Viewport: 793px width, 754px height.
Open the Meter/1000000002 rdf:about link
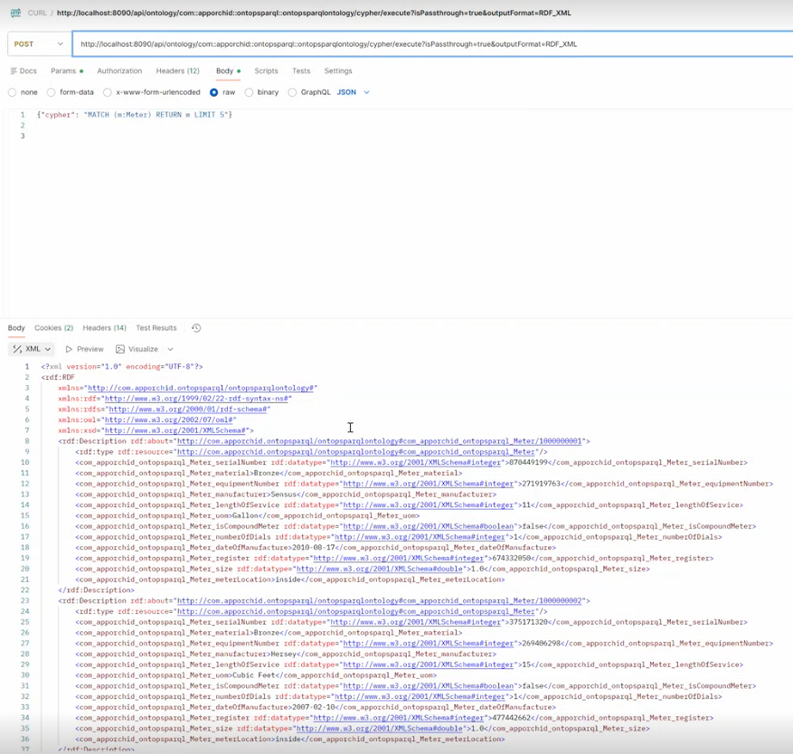click(x=379, y=601)
